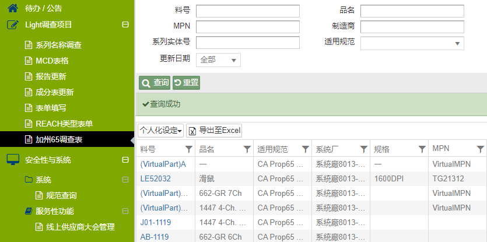Click the edit icon next to Light调查项目
Viewport: 487px width, 242px height.
click(13, 24)
